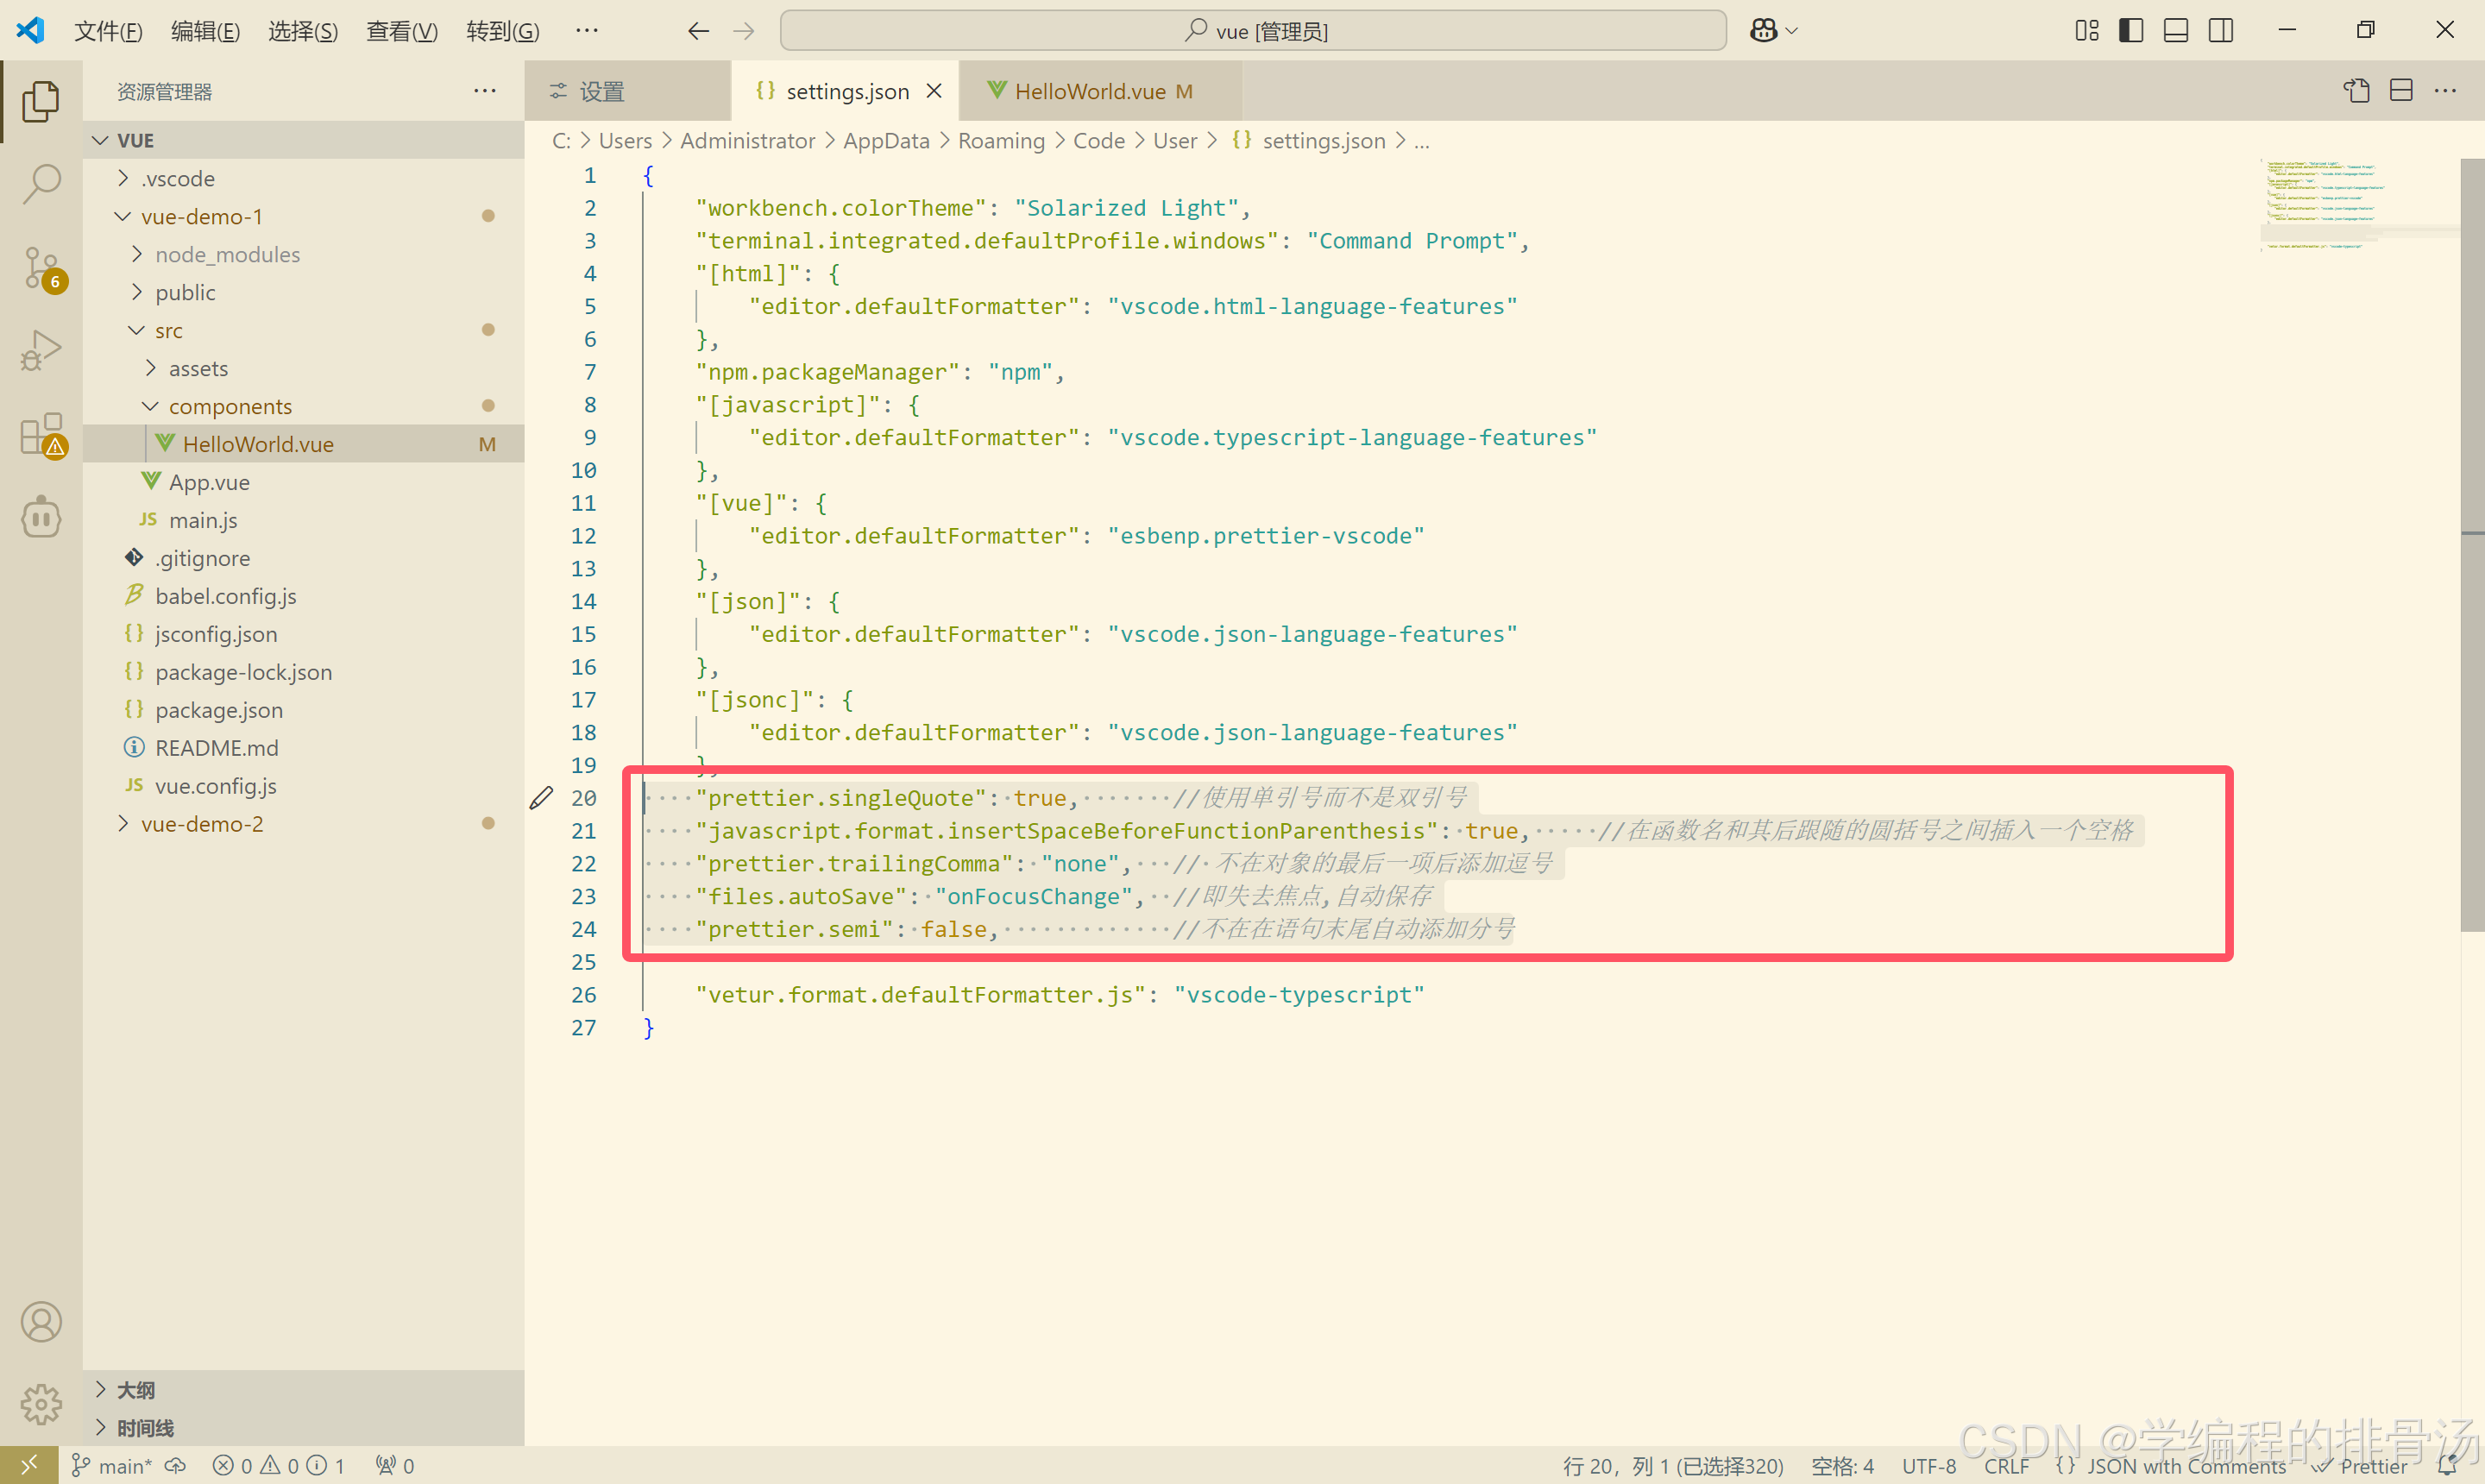
Task: Open the Accounts icon menu
Action: (x=41, y=1321)
